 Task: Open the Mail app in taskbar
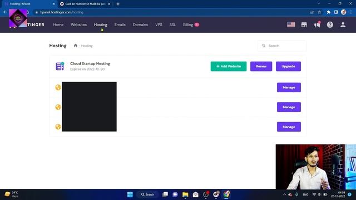(195, 194)
